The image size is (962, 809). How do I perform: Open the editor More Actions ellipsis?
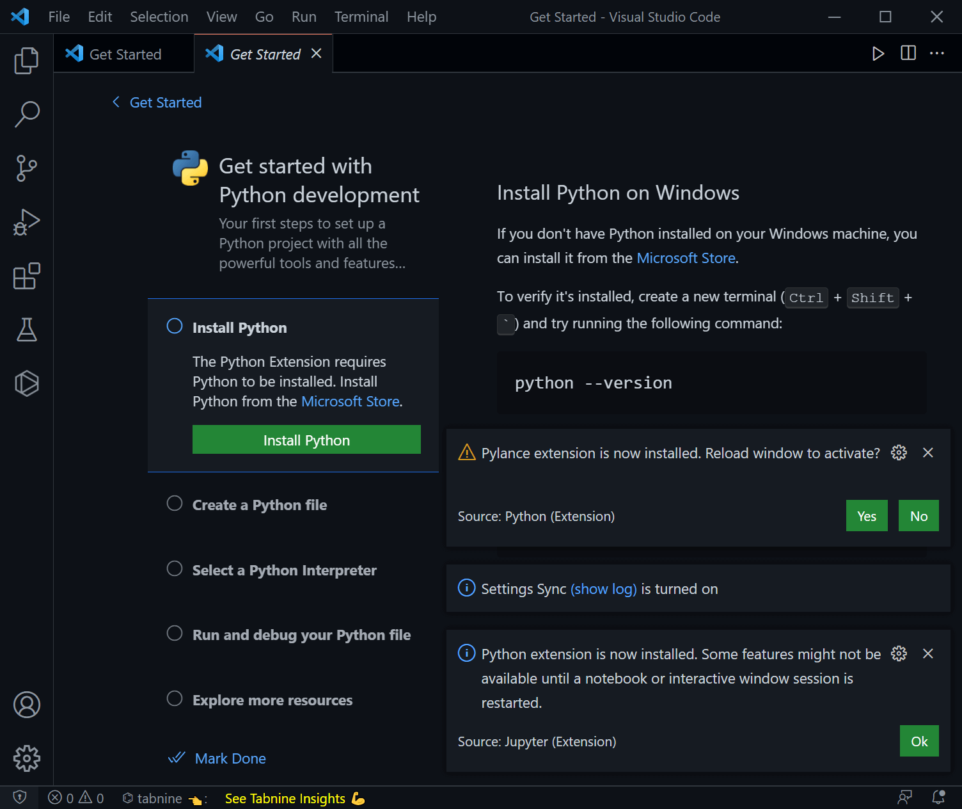(x=937, y=53)
